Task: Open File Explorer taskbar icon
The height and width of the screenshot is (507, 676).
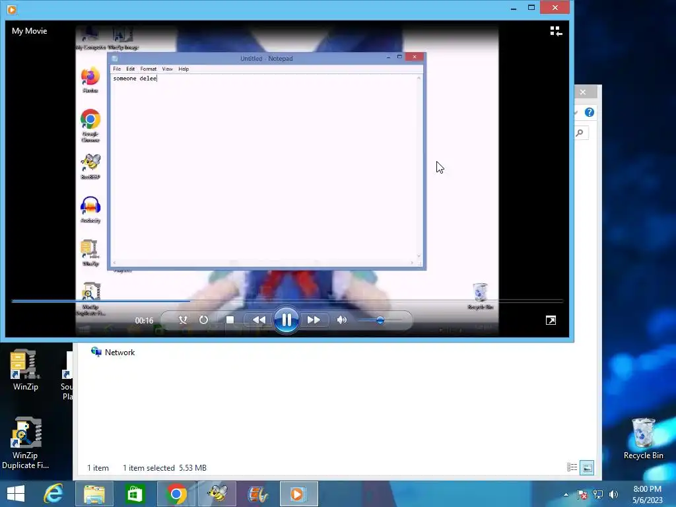Action: point(94,494)
